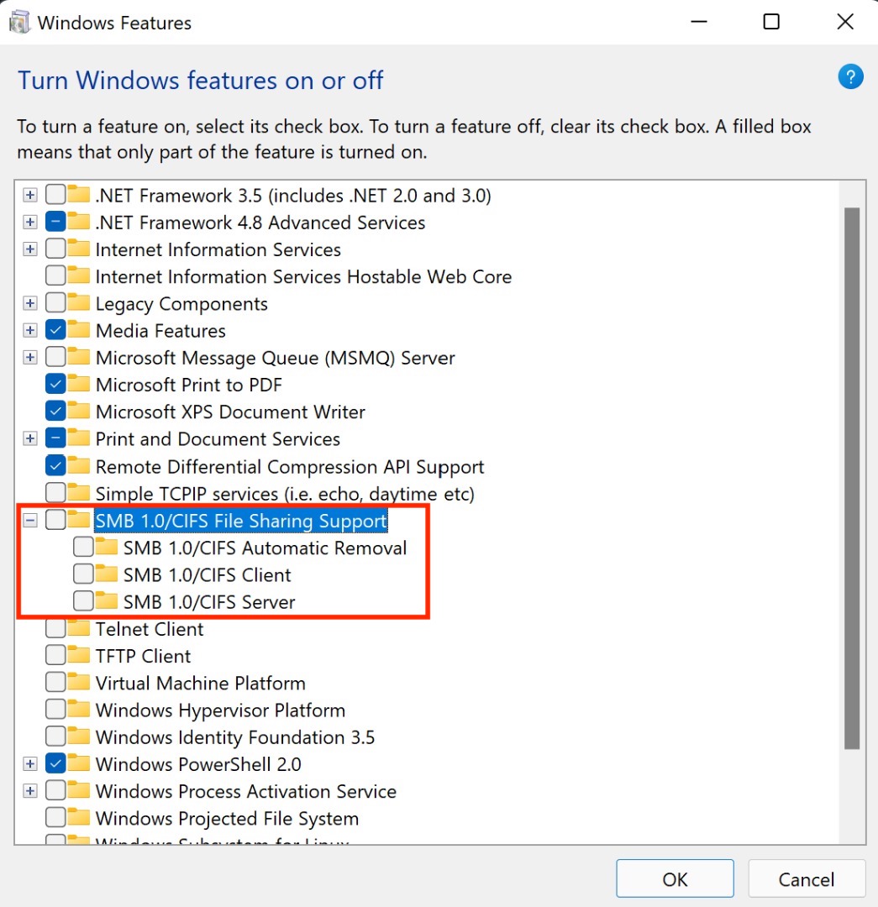Click the blue help question mark icon

850,77
